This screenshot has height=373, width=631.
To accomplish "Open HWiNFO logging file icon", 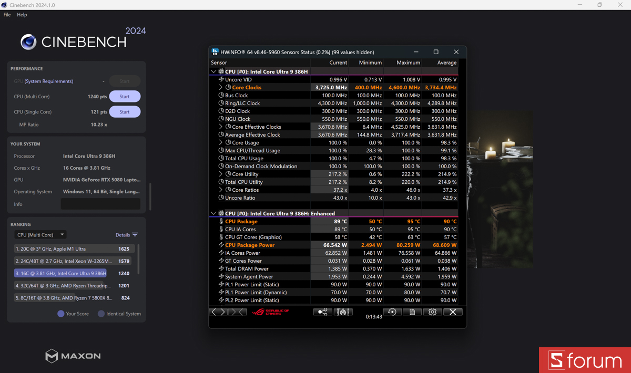I will pos(412,312).
